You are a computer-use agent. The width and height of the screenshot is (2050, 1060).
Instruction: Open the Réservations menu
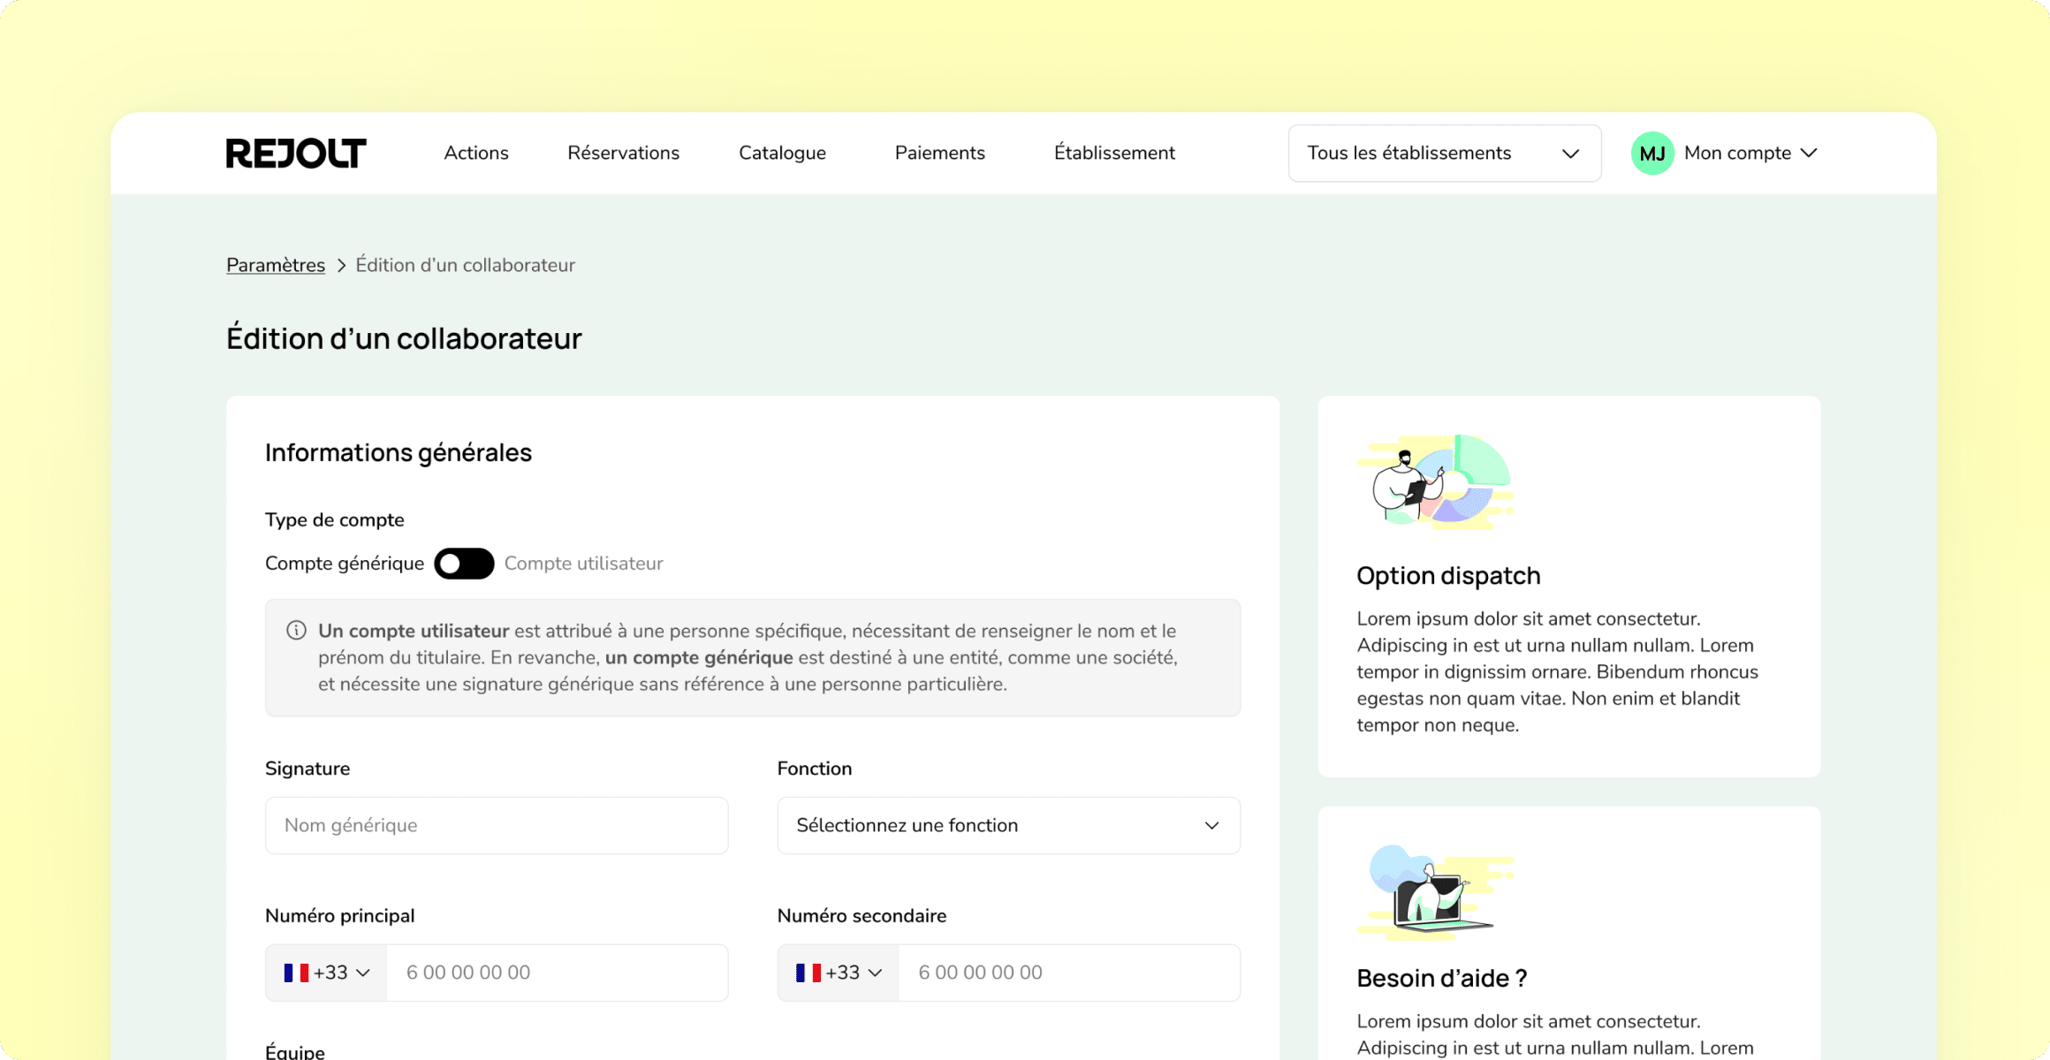click(x=623, y=153)
